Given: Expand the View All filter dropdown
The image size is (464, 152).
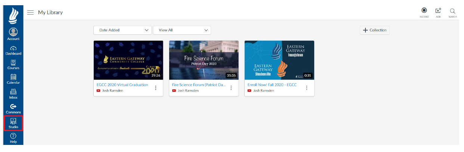Looking at the screenshot, I should 182,30.
